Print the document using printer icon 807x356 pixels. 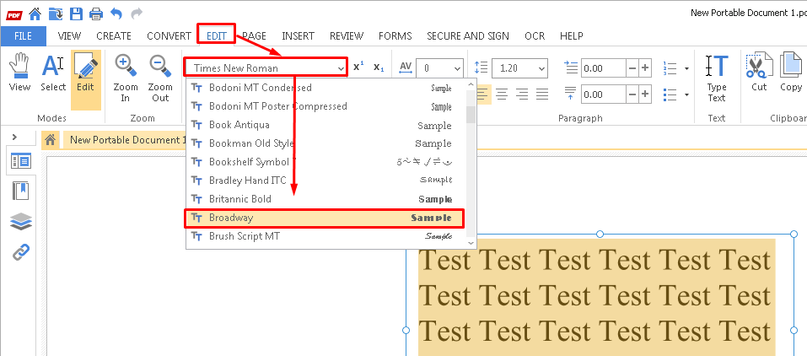pos(96,13)
